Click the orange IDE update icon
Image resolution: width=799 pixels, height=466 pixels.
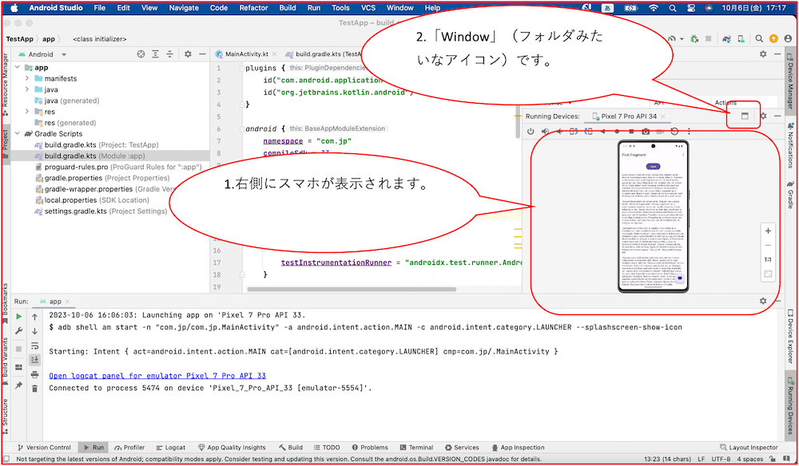point(773,38)
